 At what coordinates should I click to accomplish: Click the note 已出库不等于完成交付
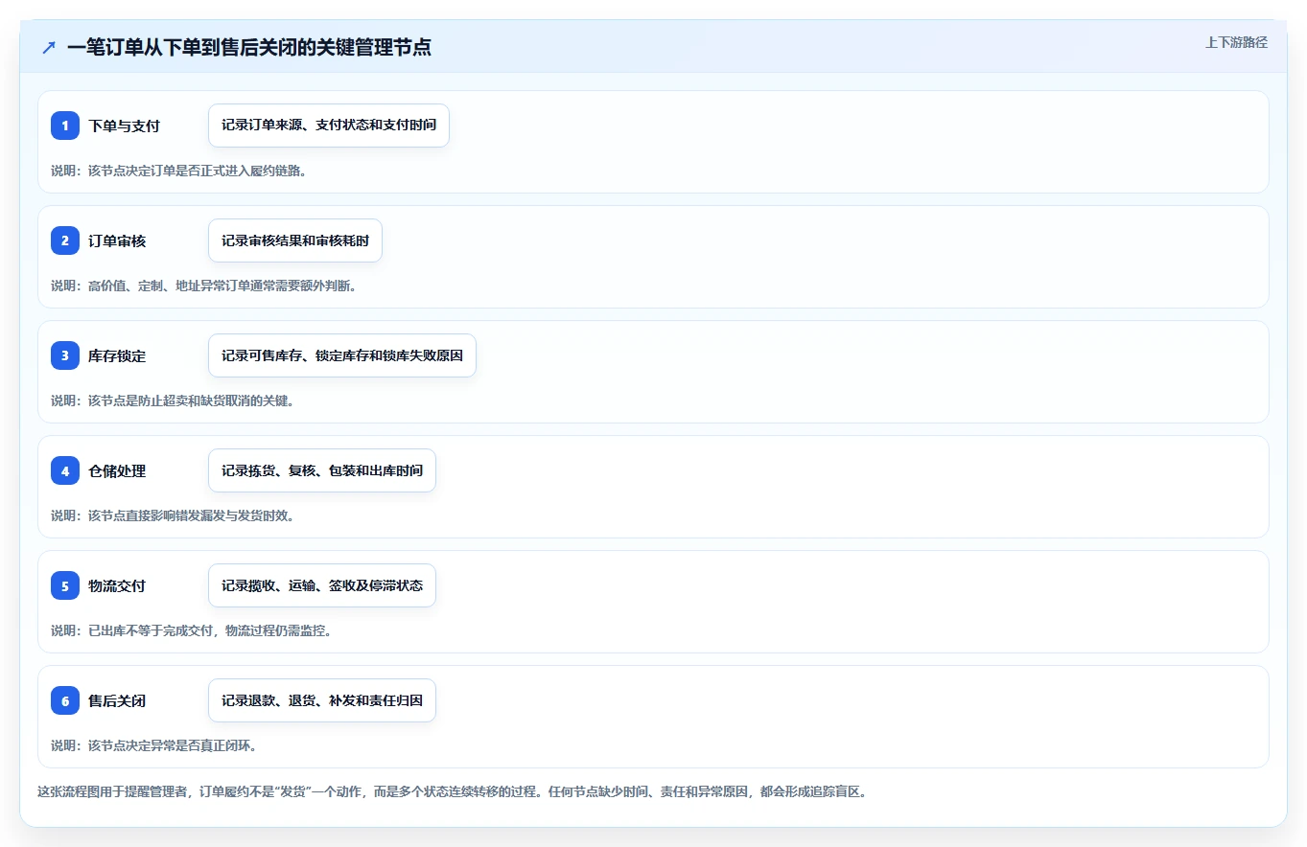pos(192,630)
